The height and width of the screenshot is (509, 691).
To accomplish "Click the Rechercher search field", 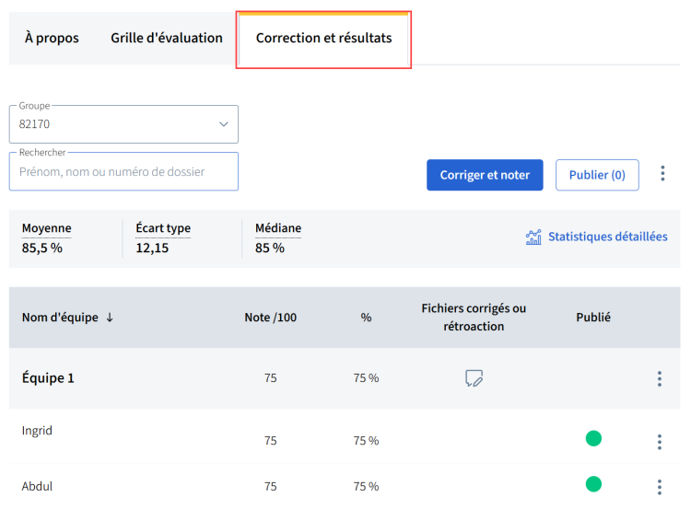I will tap(123, 171).
